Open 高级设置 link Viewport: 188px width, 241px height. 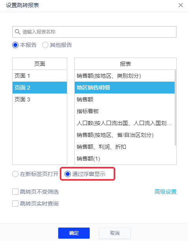(166, 192)
